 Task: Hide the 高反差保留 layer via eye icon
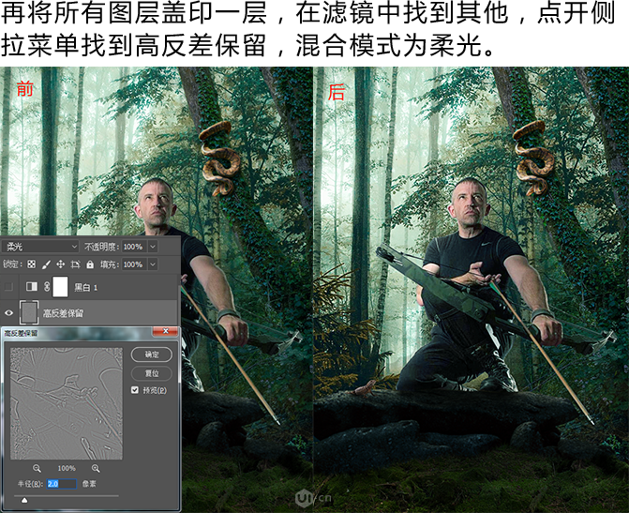click(8, 312)
